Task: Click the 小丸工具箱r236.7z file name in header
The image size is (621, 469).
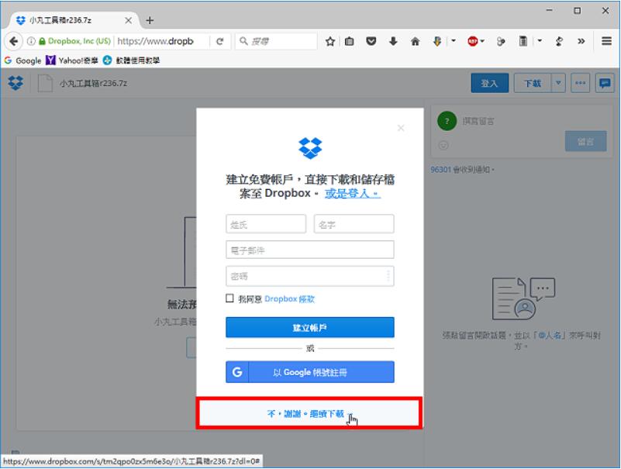Action: (x=94, y=83)
